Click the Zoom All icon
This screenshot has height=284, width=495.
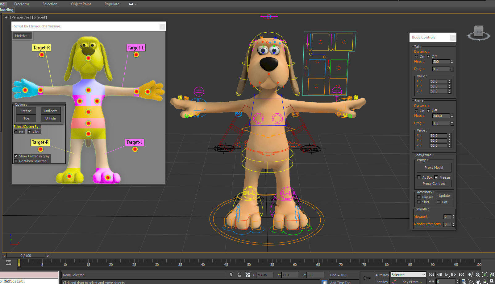[478, 275]
